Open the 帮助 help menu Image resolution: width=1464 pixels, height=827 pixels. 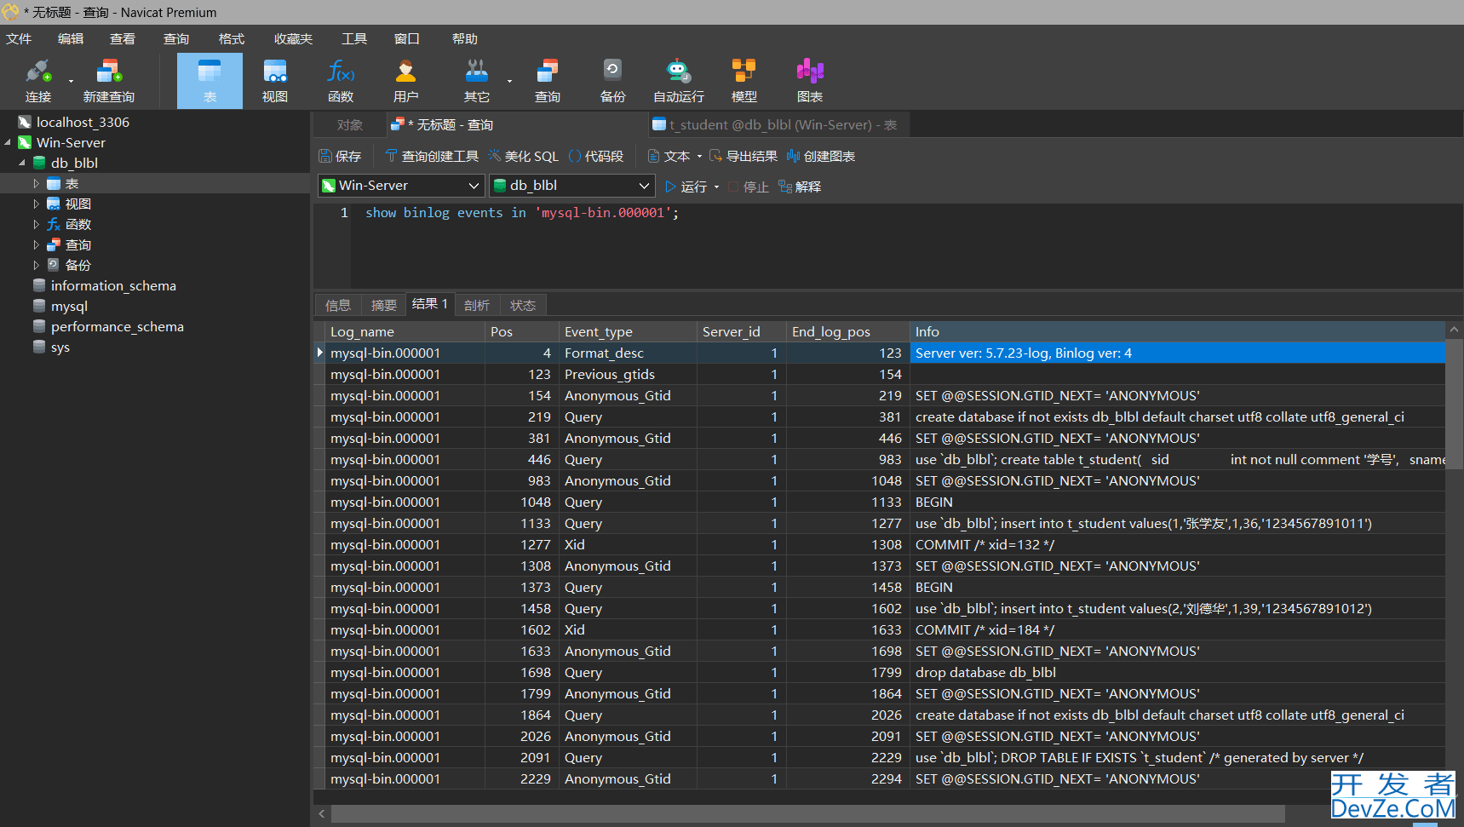465,38
